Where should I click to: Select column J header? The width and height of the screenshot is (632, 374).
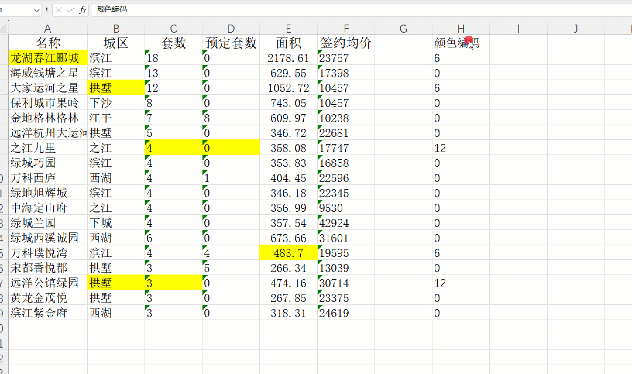(576, 29)
